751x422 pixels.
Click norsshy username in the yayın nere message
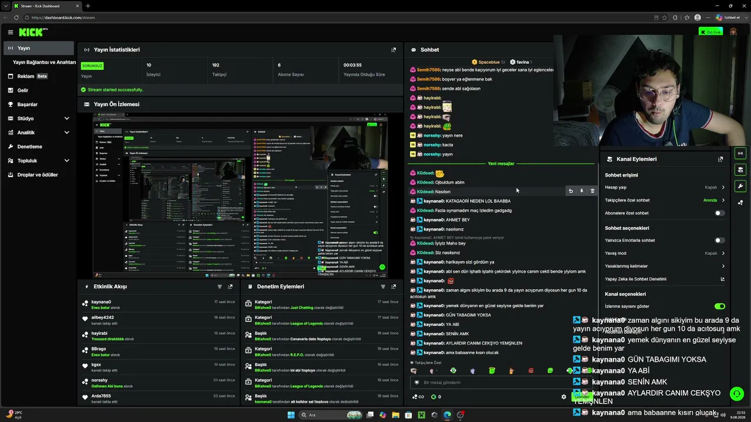pyautogui.click(x=432, y=135)
